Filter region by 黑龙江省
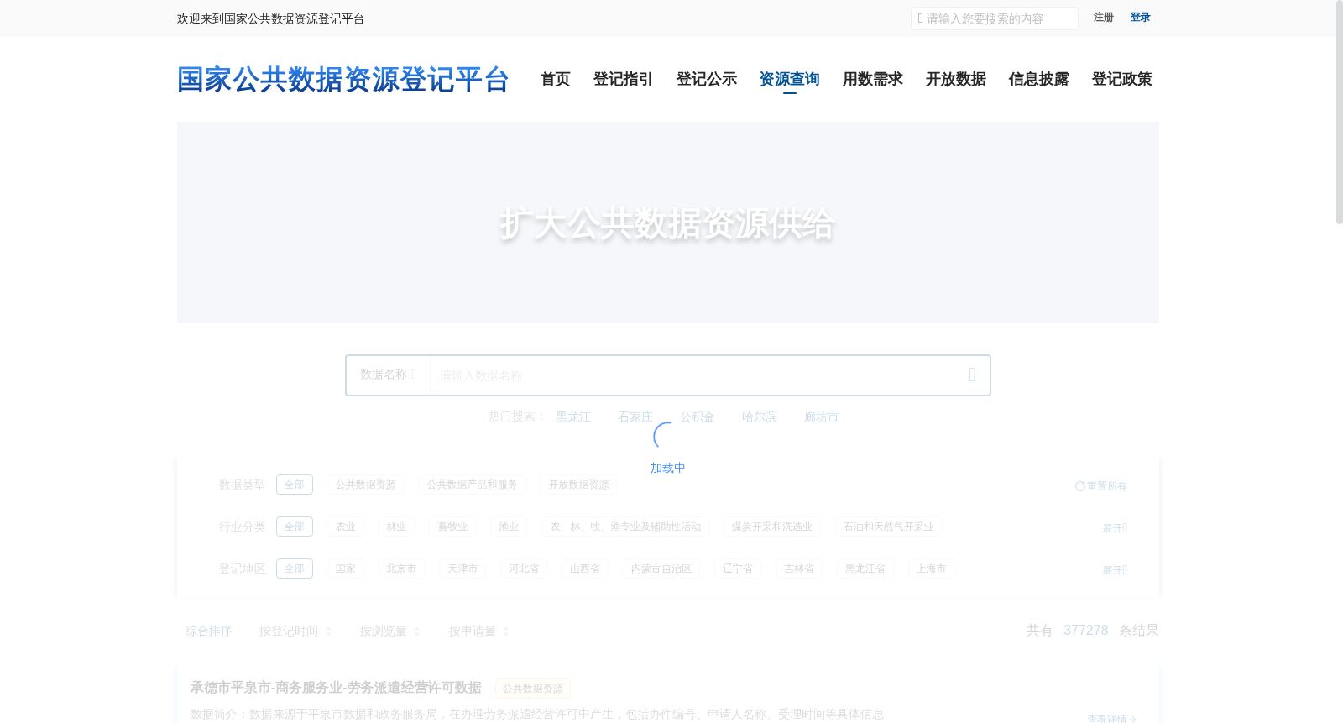Image resolution: width=1343 pixels, height=723 pixels. point(865,568)
